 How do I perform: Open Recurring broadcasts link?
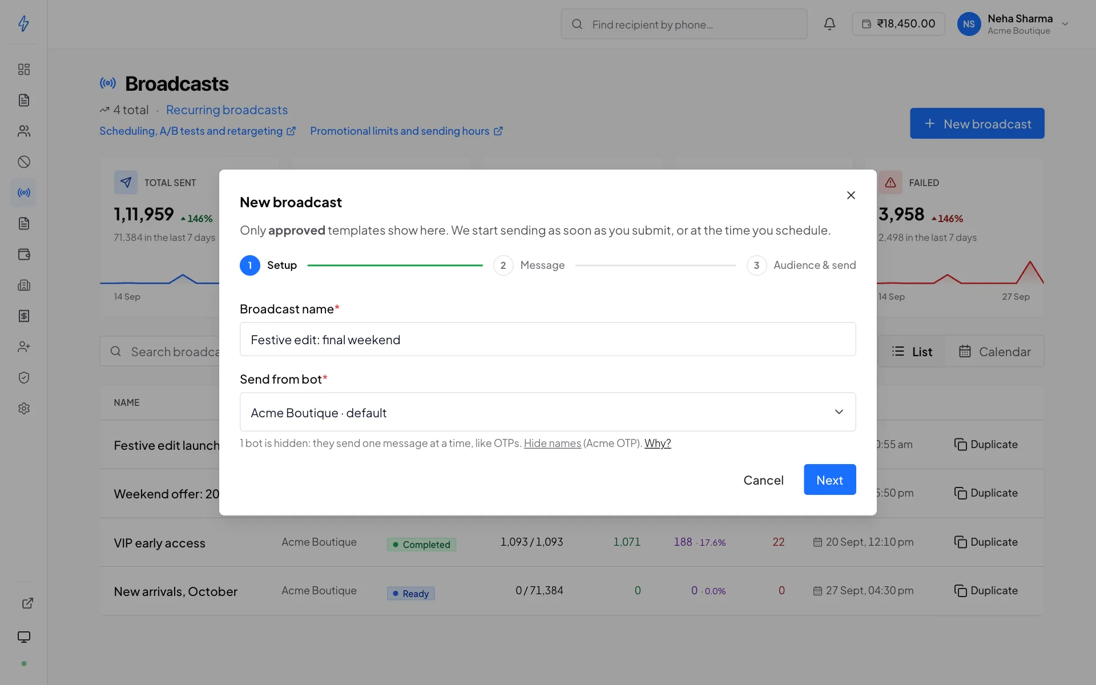pyautogui.click(x=227, y=110)
